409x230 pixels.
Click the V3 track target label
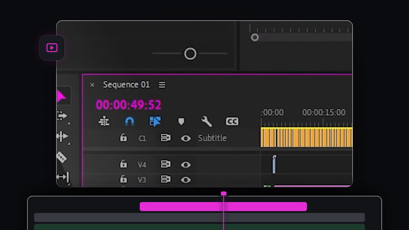pyautogui.click(x=142, y=180)
